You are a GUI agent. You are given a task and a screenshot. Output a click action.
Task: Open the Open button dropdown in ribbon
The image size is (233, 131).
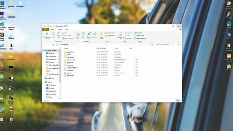tap(128, 33)
